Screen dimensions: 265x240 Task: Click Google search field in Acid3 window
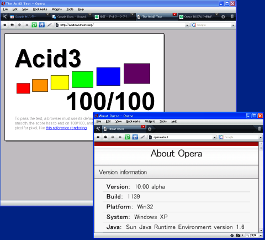click(x=214, y=25)
